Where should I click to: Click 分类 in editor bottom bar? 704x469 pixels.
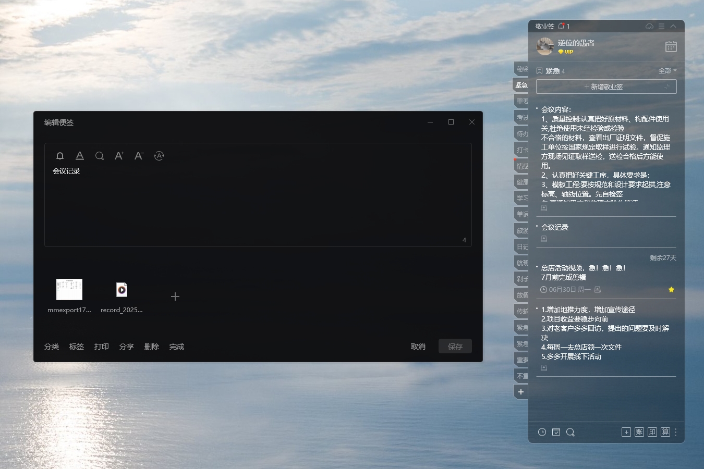point(52,347)
